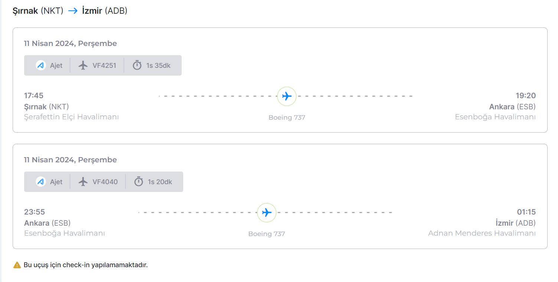This screenshot has width=558, height=282.
Task: Click the stopwatch icon next to 1s 20dk
Action: click(x=139, y=182)
